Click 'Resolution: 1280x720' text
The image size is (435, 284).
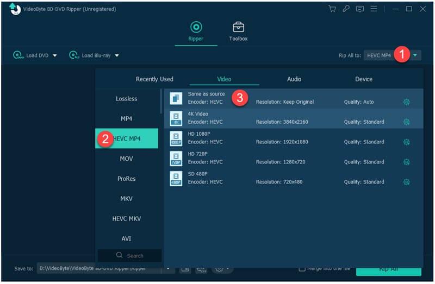[x=281, y=162]
